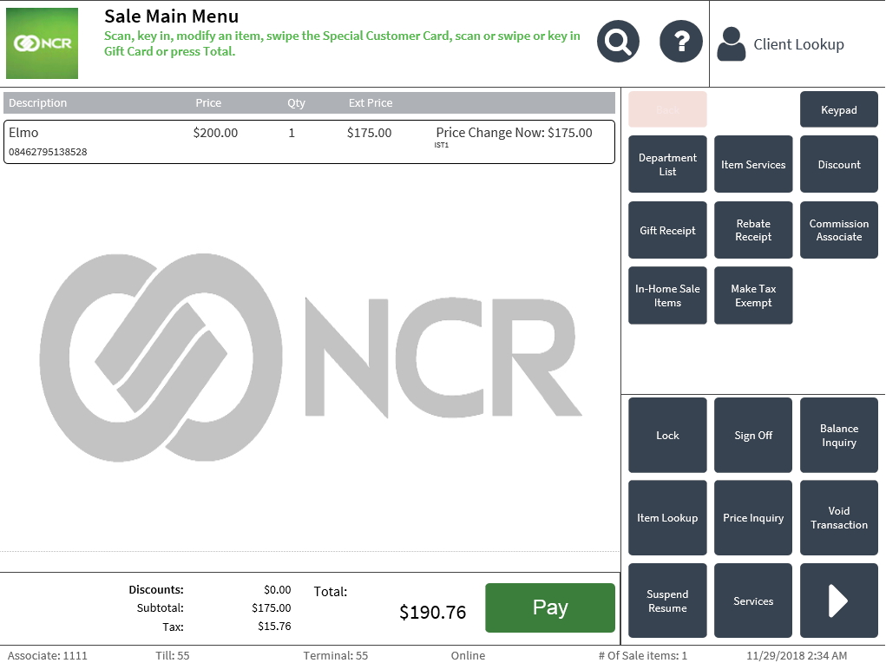Click # Of Sale items: 1
This screenshot has width=886, height=663.
643,655
